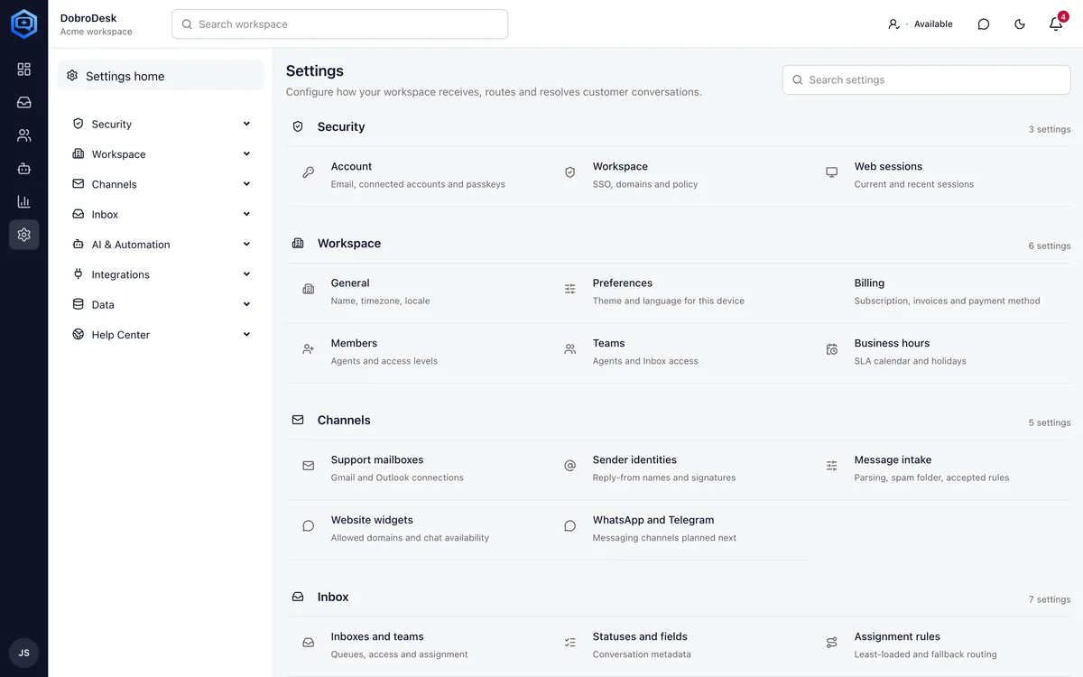This screenshot has height=677, width=1083.
Task: Click the shield icon beside Workspace SSO card
Action: point(570,172)
